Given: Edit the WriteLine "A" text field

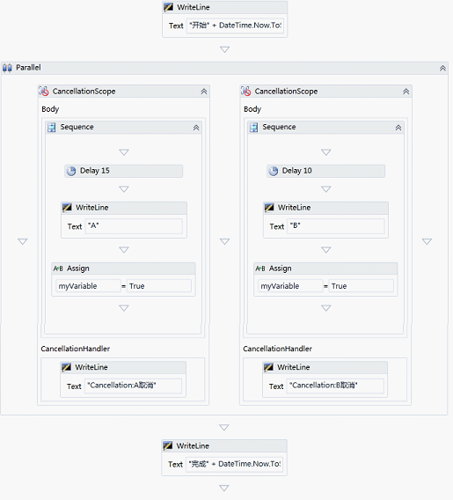Looking at the screenshot, I should (134, 226).
